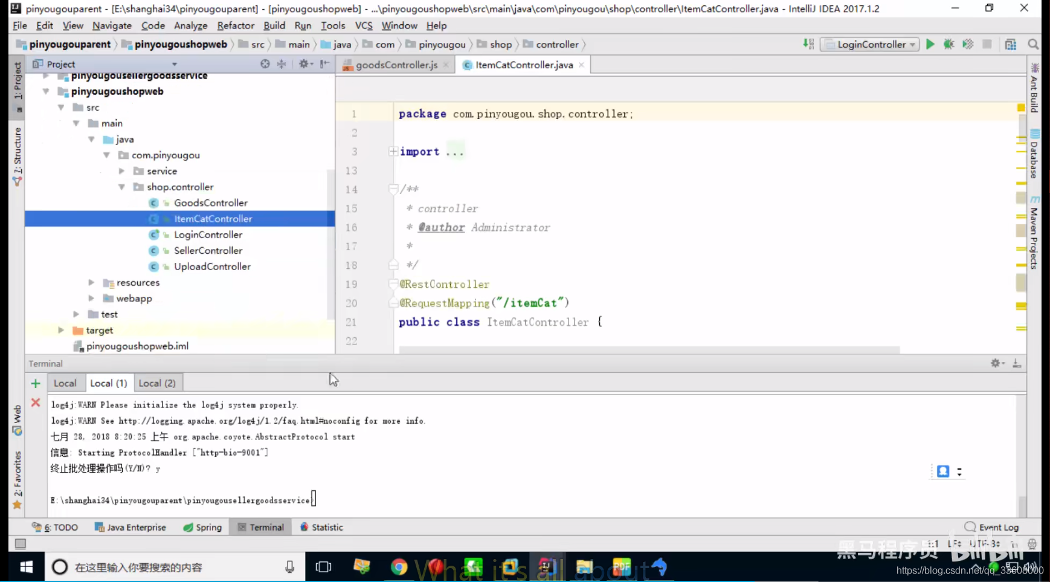Image resolution: width=1050 pixels, height=582 pixels.
Task: Switch to the Local terminal tab
Action: click(65, 383)
